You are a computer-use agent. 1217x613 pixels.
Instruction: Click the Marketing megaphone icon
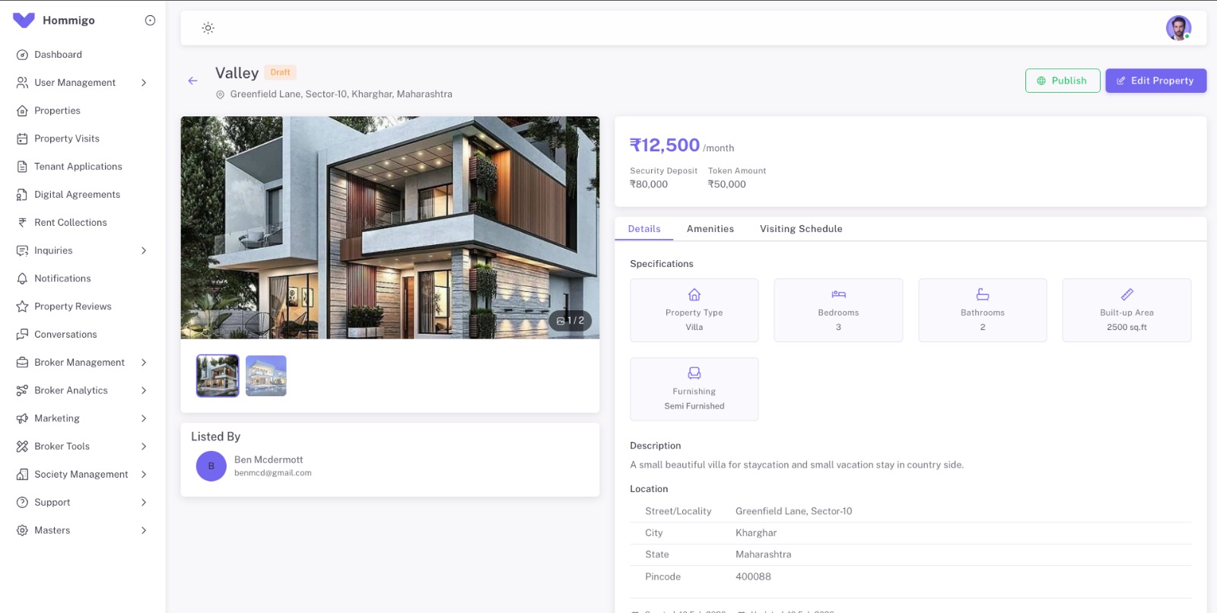[22, 418]
